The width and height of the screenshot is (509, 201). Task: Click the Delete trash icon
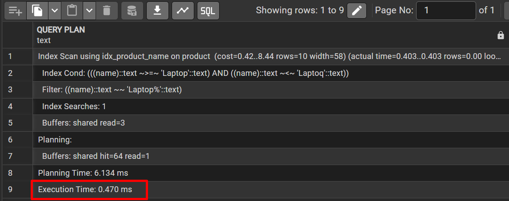(107, 10)
